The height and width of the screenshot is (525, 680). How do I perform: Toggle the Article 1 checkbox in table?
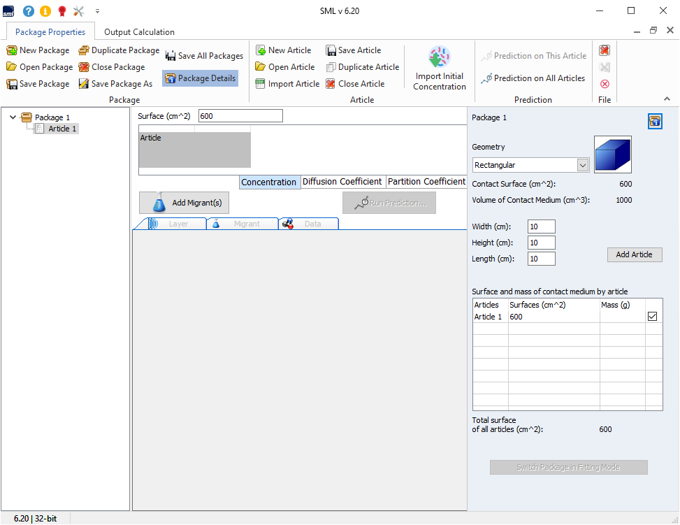653,317
